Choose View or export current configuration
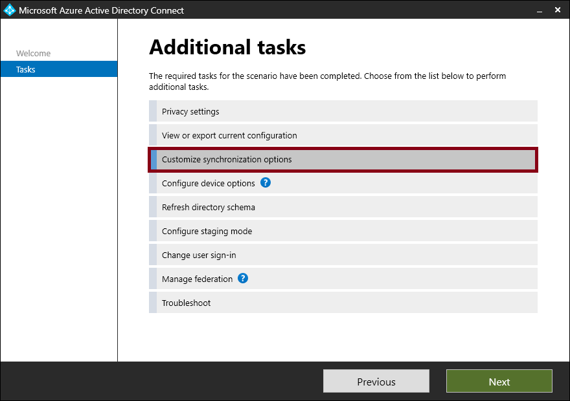The width and height of the screenshot is (570, 401). pos(343,135)
